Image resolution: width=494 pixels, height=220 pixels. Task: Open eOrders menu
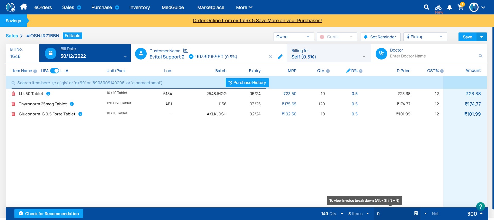(43, 7)
